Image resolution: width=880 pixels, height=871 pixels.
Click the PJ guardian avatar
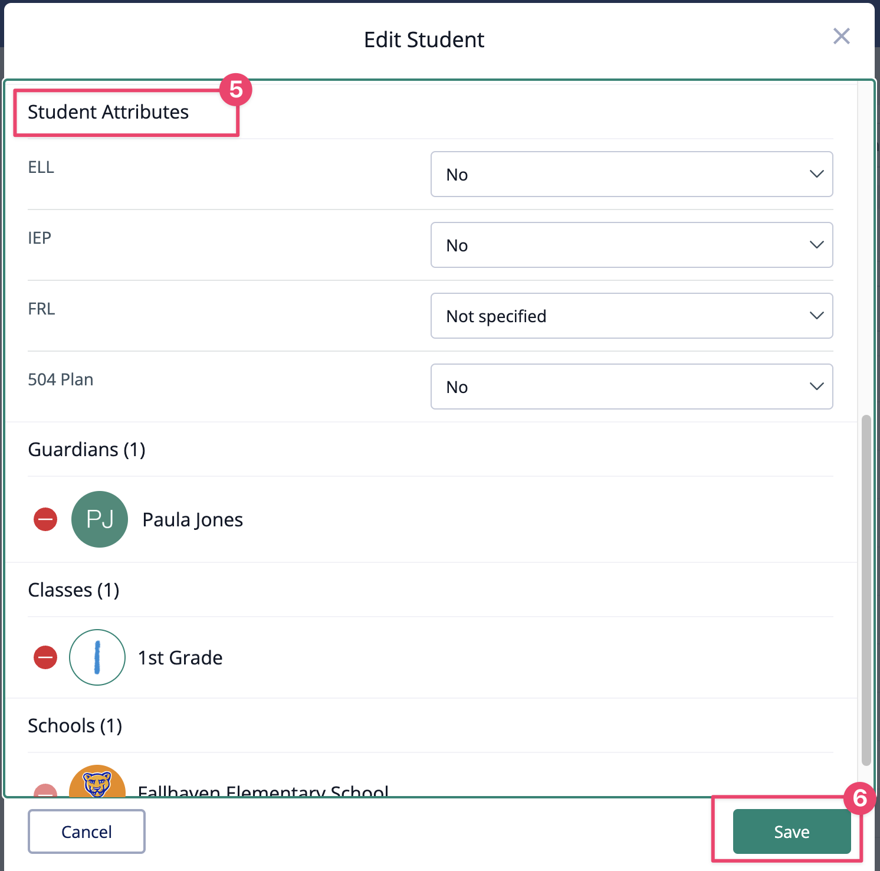100,519
